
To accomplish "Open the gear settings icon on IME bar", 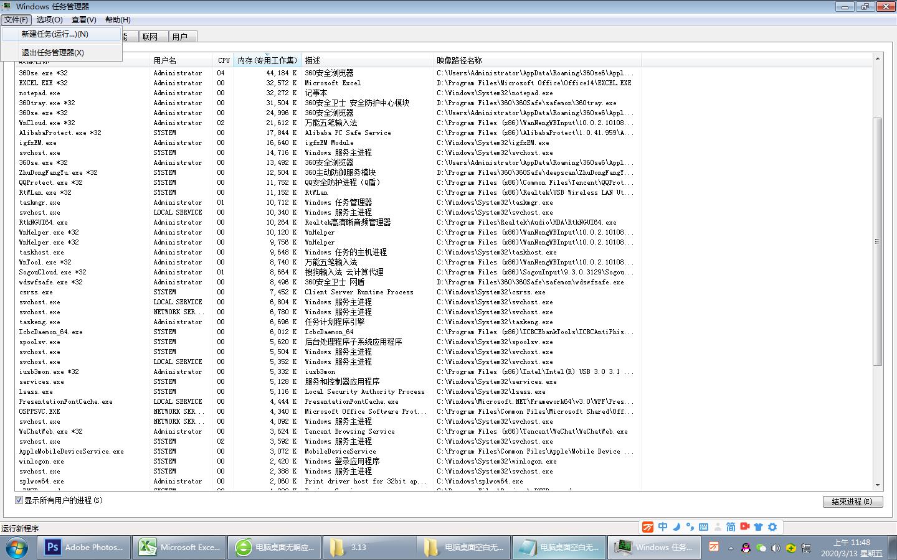I will pyautogui.click(x=772, y=527).
